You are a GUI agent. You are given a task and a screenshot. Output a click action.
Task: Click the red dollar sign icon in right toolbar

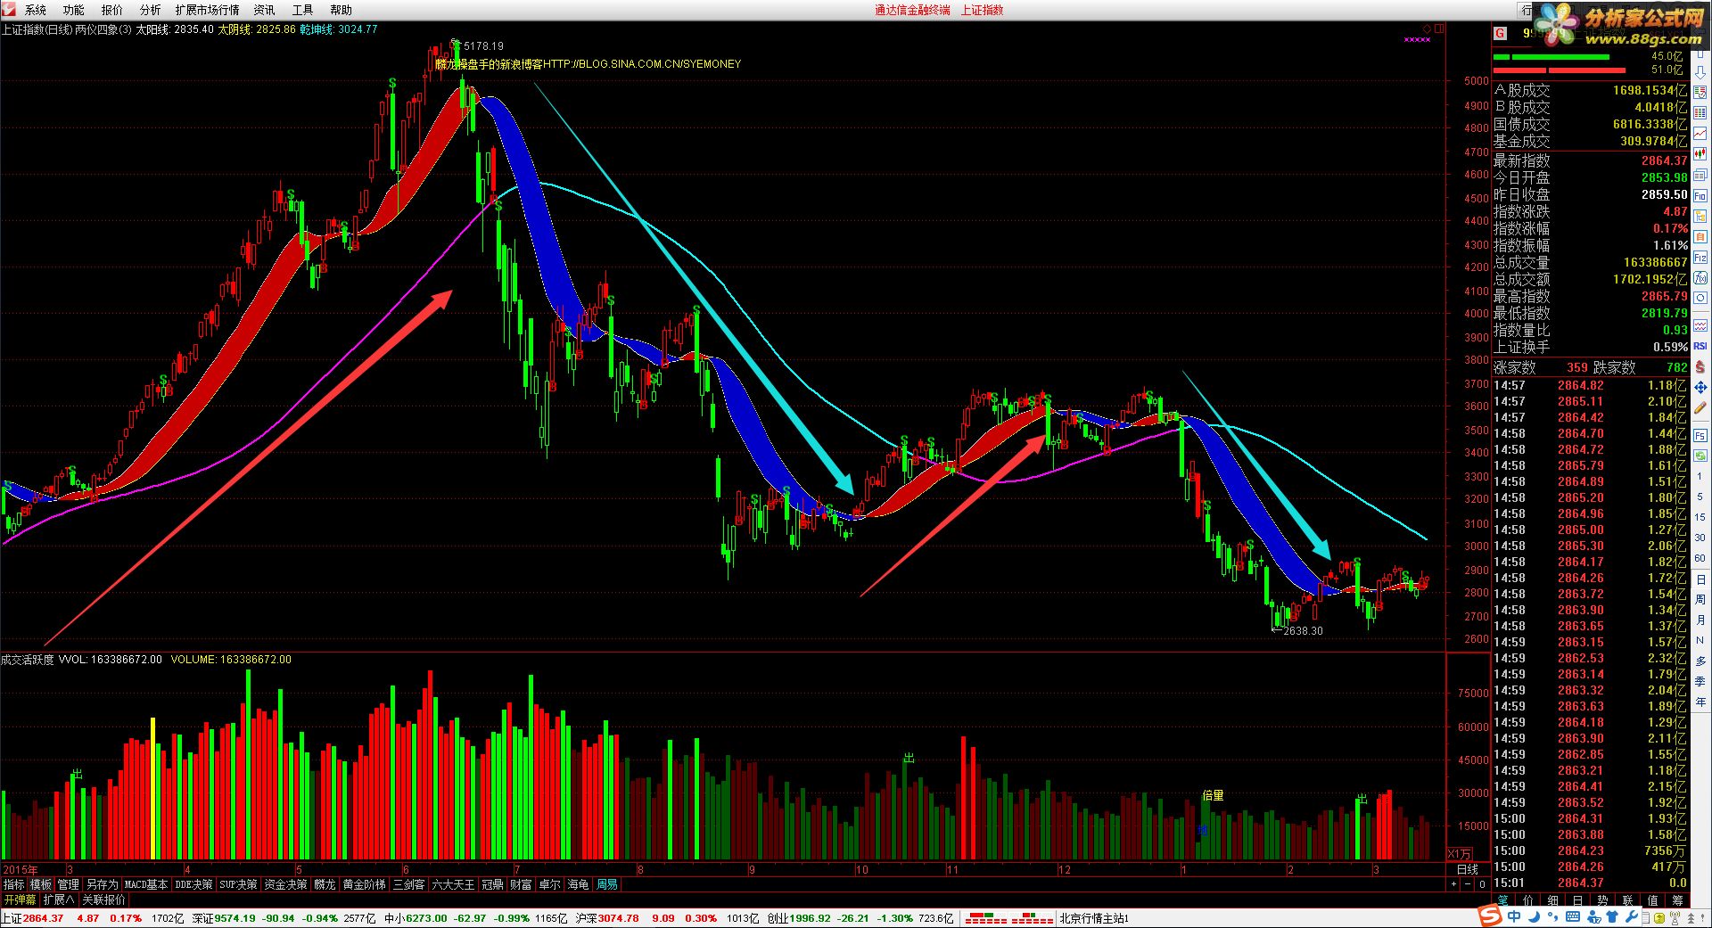(x=1700, y=366)
